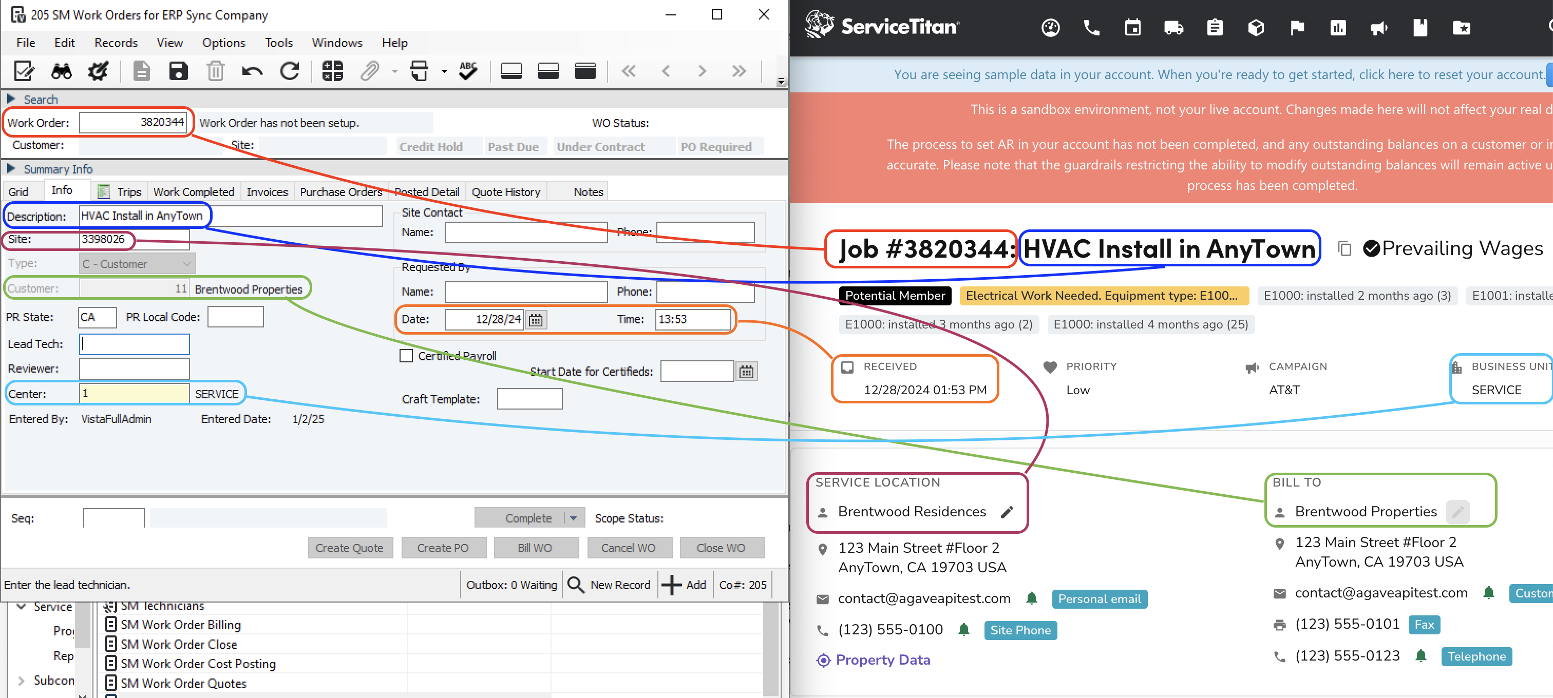
Task: Expand the Search section
Action: 11,98
